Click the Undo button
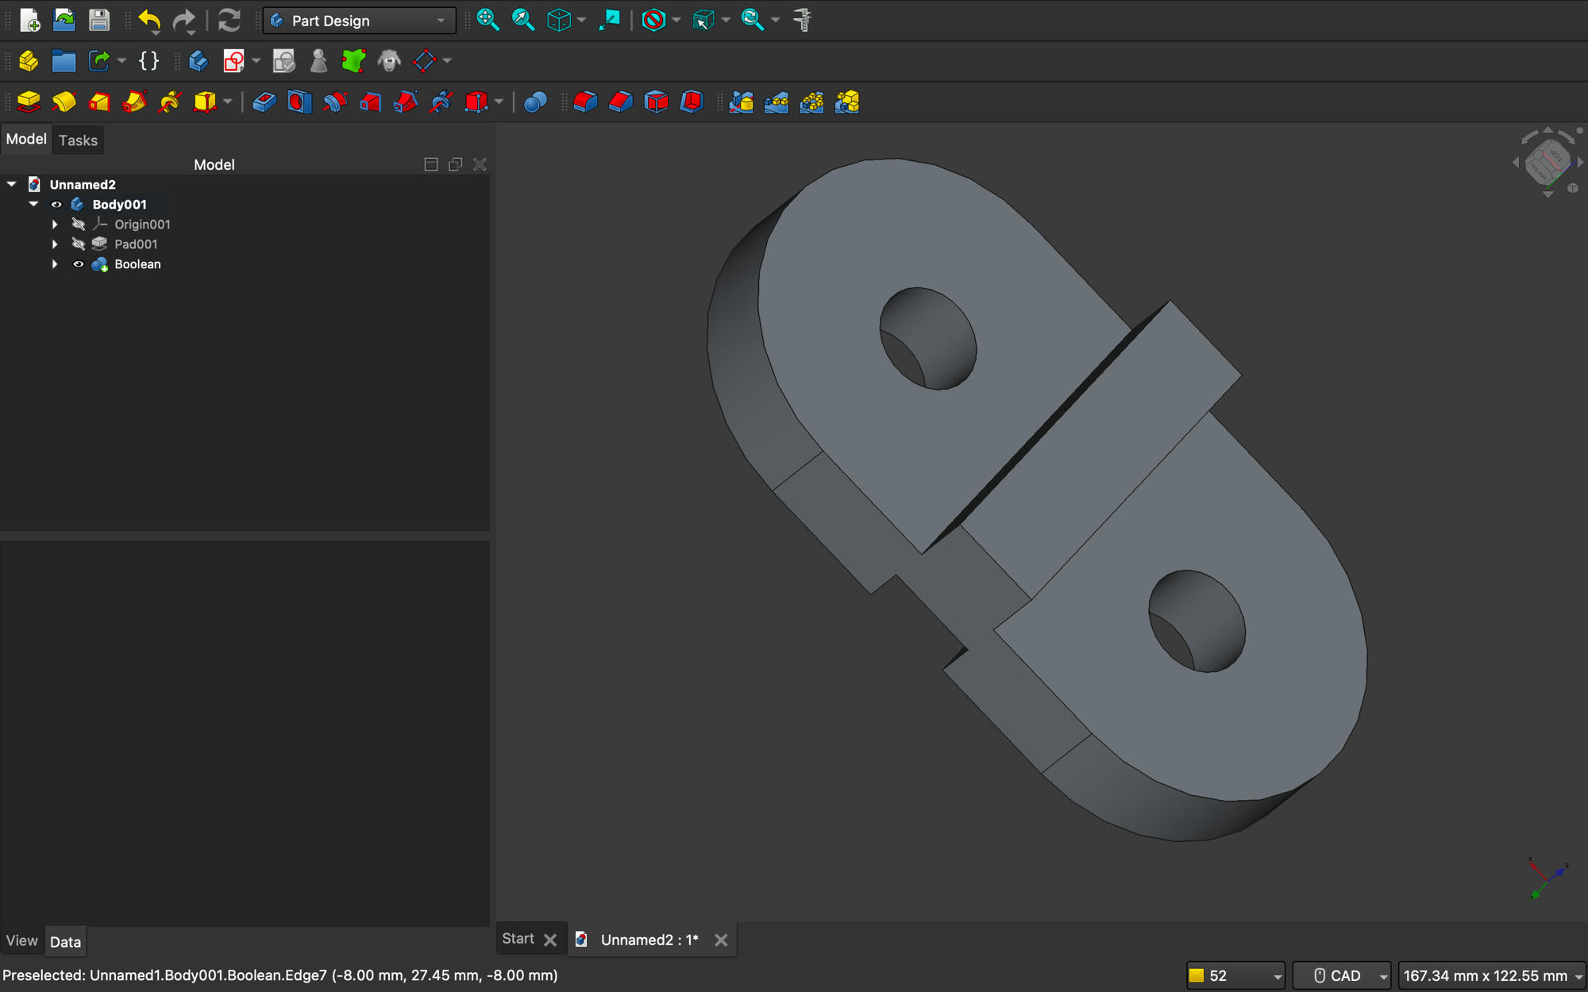The height and width of the screenshot is (992, 1588). tap(149, 21)
